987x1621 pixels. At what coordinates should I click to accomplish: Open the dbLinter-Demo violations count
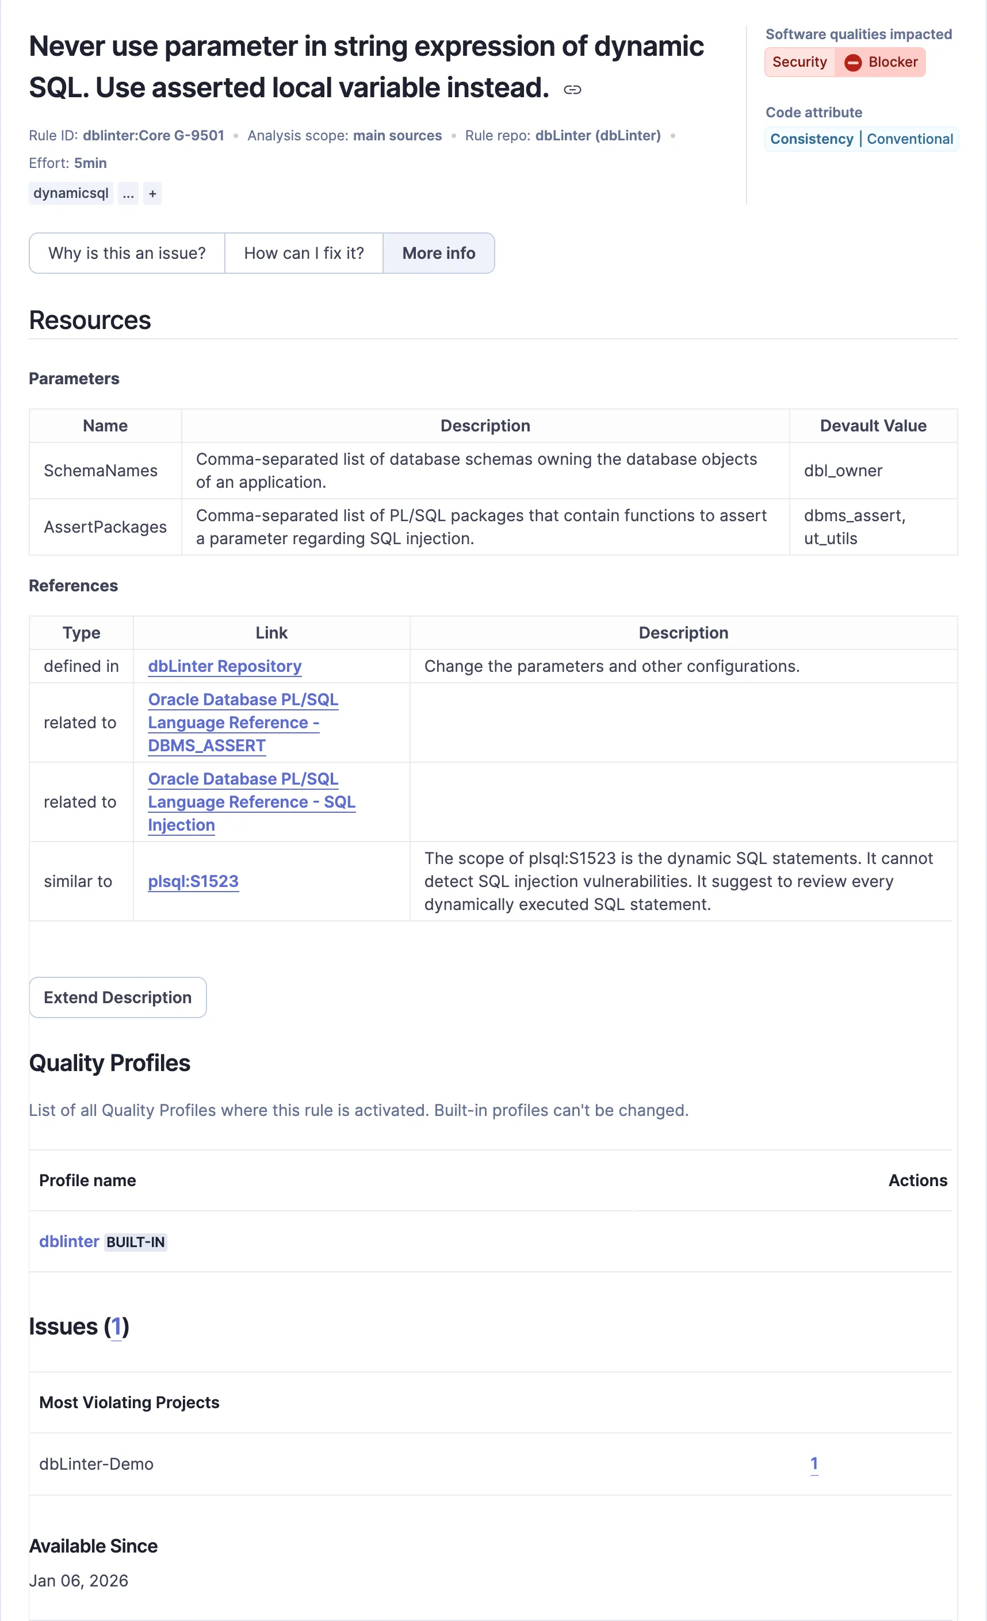(814, 1464)
